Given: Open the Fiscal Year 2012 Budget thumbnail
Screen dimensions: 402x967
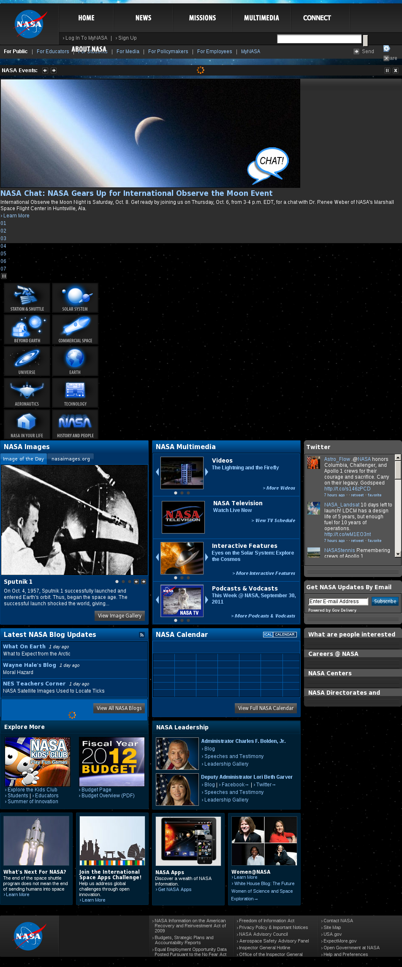Looking at the screenshot, I should 112,762.
